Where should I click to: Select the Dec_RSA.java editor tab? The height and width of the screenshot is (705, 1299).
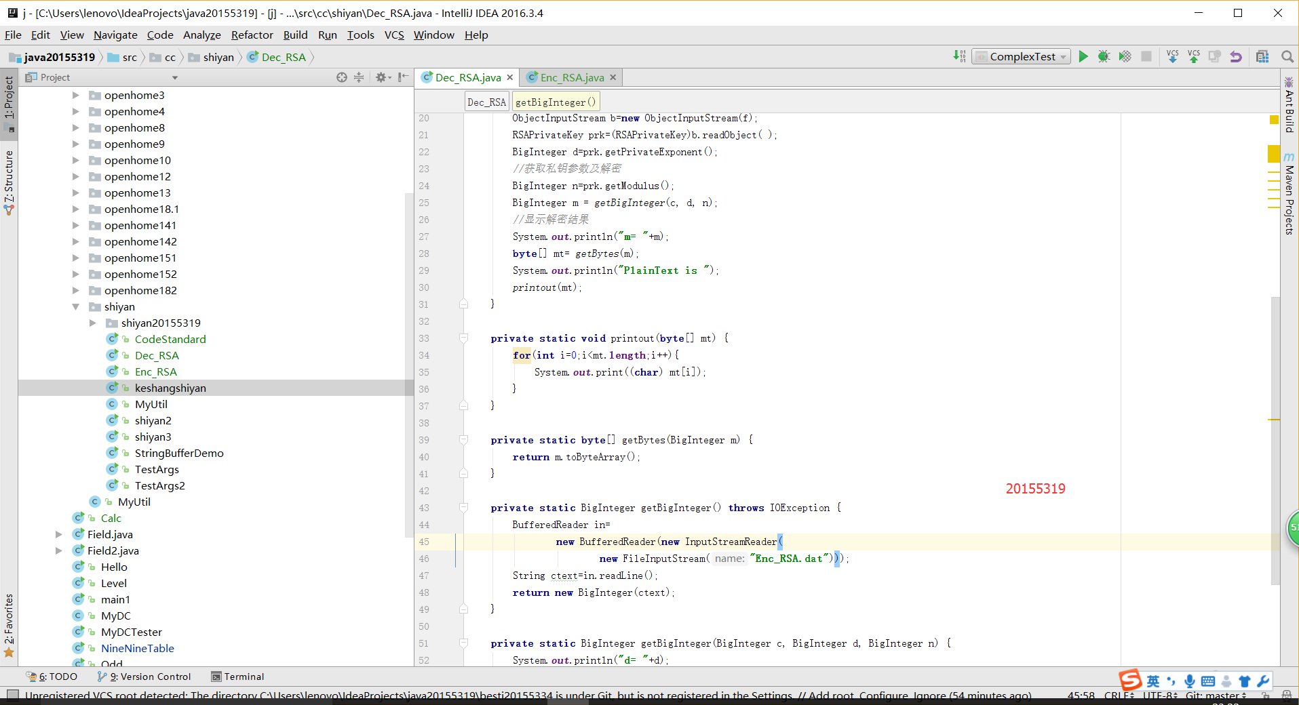point(467,77)
